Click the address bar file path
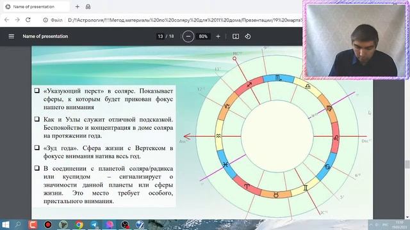 click(184, 20)
